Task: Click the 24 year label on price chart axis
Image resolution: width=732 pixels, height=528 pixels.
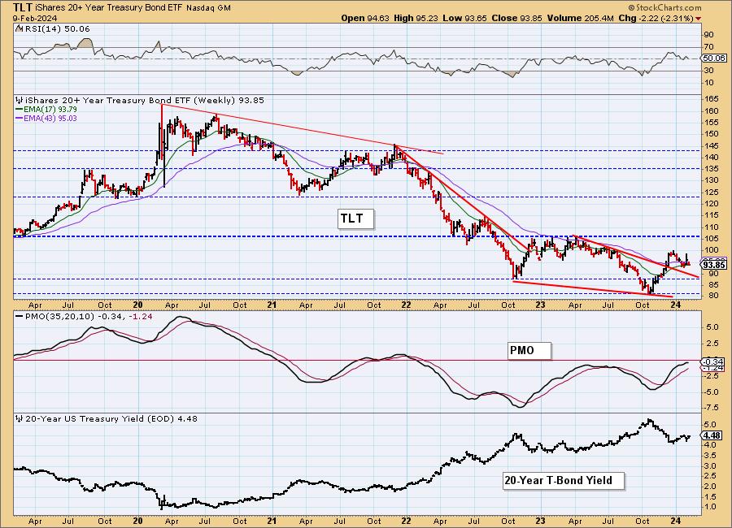Action: pyautogui.click(x=675, y=305)
